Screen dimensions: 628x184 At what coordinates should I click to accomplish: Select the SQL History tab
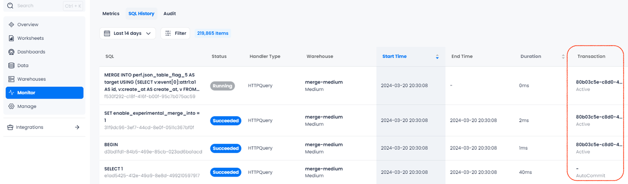click(x=141, y=14)
